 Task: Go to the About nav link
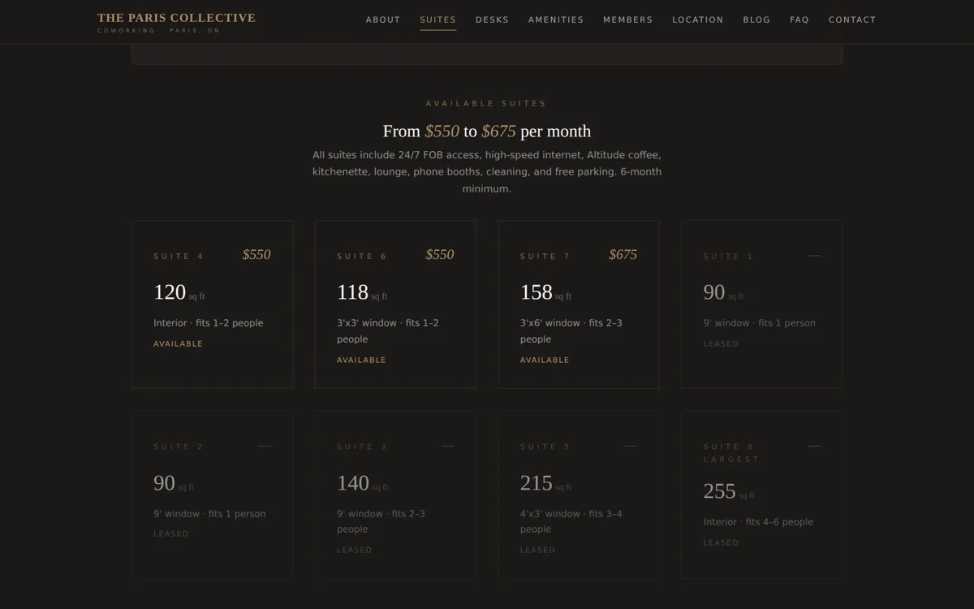point(383,19)
